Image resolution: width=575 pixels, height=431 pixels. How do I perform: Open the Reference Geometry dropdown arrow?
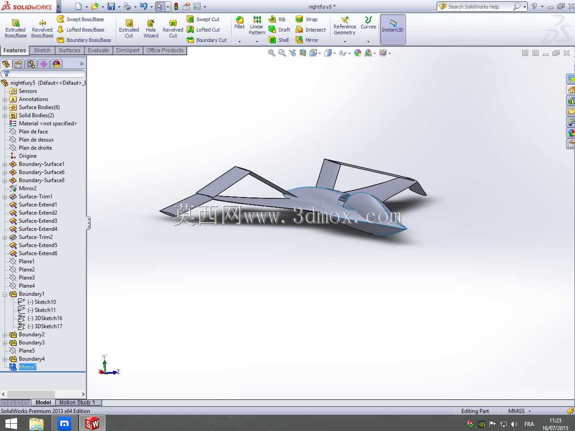[x=345, y=41]
